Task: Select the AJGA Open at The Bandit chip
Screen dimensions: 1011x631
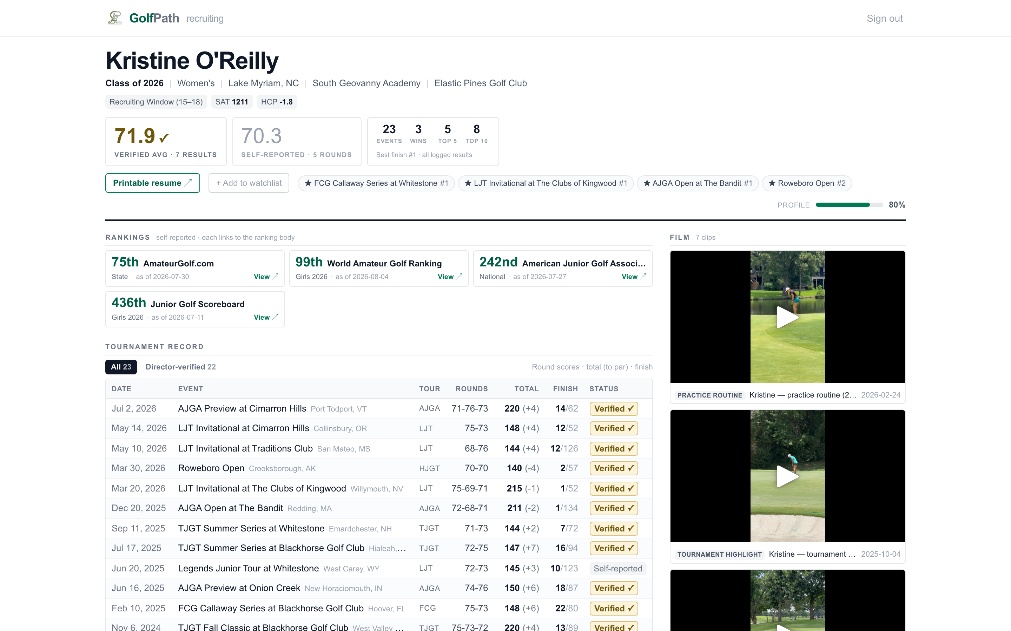Action: click(x=697, y=183)
